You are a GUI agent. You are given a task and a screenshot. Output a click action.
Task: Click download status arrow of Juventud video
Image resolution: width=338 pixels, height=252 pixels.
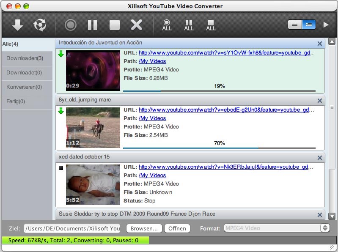click(61, 54)
